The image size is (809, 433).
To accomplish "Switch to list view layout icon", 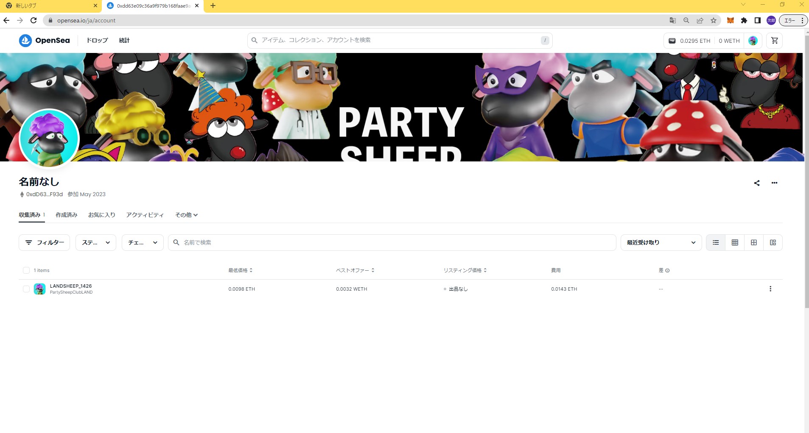I will [x=716, y=242].
